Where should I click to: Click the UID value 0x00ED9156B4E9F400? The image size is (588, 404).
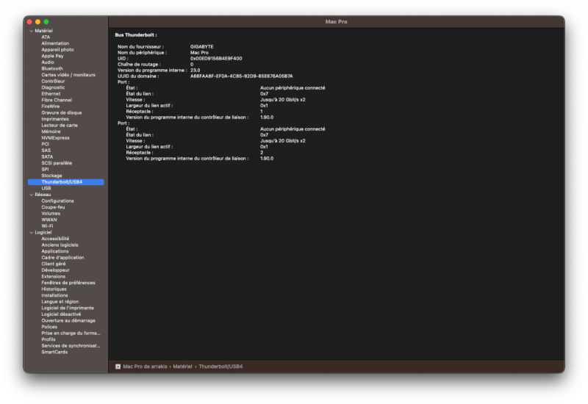[x=216, y=59]
